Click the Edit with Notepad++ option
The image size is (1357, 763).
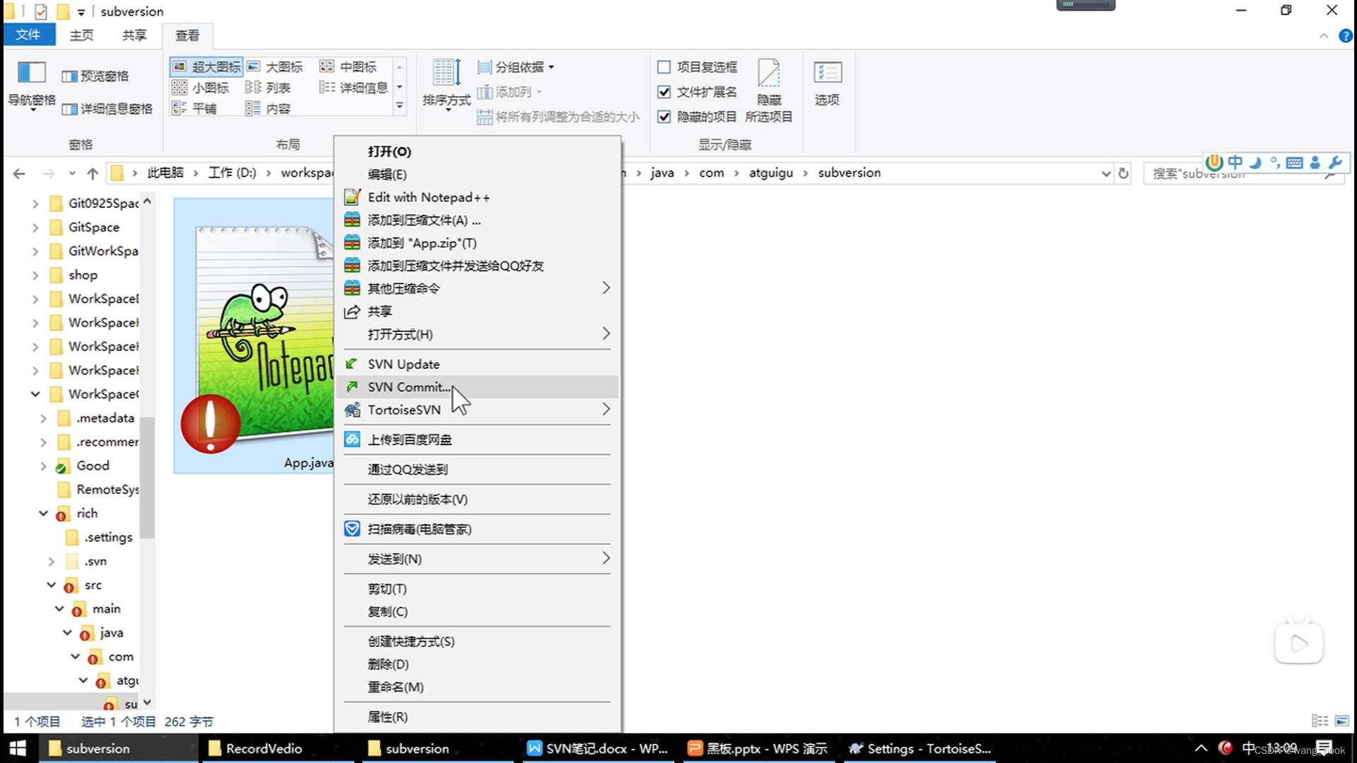point(429,196)
